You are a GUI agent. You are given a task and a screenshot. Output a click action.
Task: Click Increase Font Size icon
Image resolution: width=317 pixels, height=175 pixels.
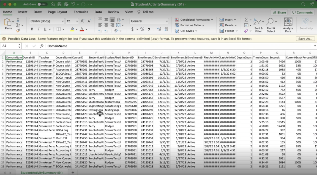[83, 21]
